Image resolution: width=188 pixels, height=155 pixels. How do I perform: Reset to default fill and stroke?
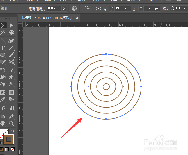(x=1, y=142)
